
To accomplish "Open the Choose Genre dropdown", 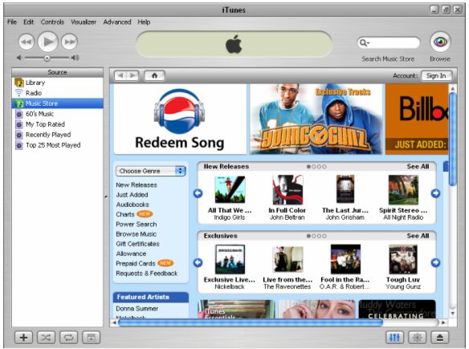I will [151, 171].
